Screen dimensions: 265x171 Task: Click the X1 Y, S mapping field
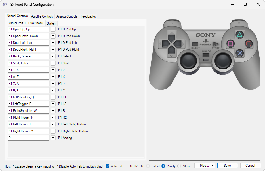tap(29, 70)
